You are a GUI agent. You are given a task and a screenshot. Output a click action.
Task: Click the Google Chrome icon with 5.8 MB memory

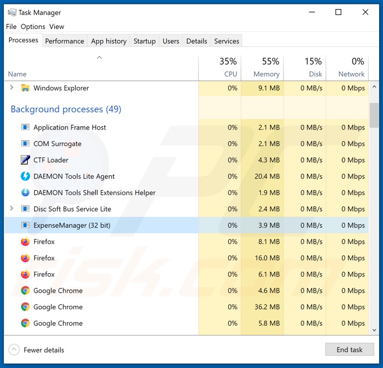click(x=25, y=323)
